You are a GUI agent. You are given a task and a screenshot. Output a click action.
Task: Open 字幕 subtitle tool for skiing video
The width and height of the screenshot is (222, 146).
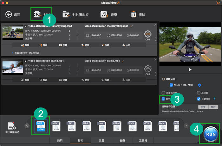63,80
